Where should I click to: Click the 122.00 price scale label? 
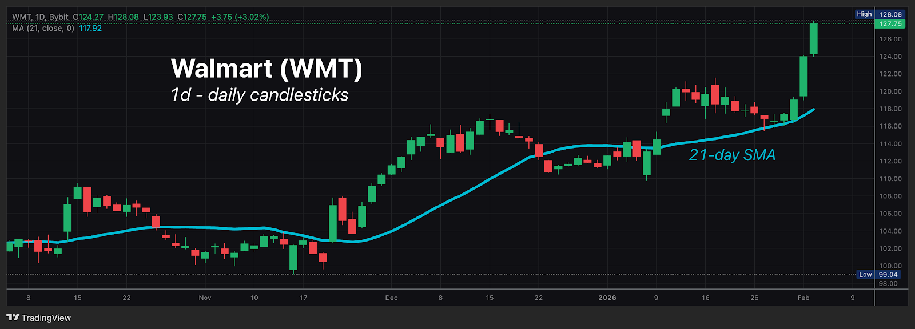(890, 74)
